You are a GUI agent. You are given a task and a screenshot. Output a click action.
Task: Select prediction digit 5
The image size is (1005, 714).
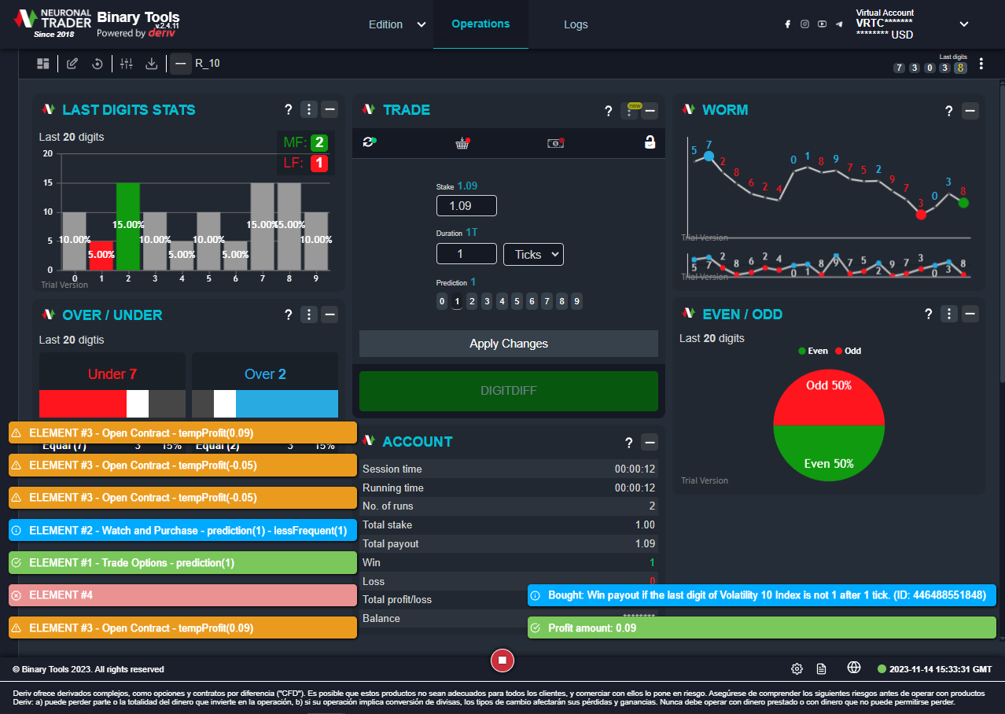pyautogui.click(x=517, y=301)
